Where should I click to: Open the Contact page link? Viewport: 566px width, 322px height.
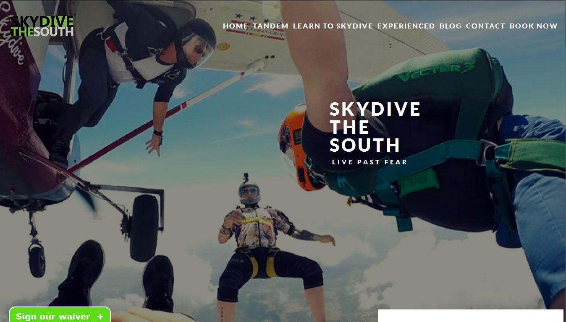[x=485, y=26]
